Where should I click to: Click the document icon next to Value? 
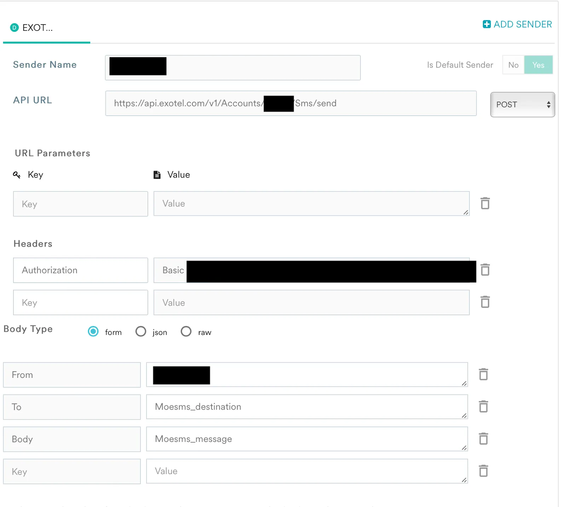[x=157, y=175]
